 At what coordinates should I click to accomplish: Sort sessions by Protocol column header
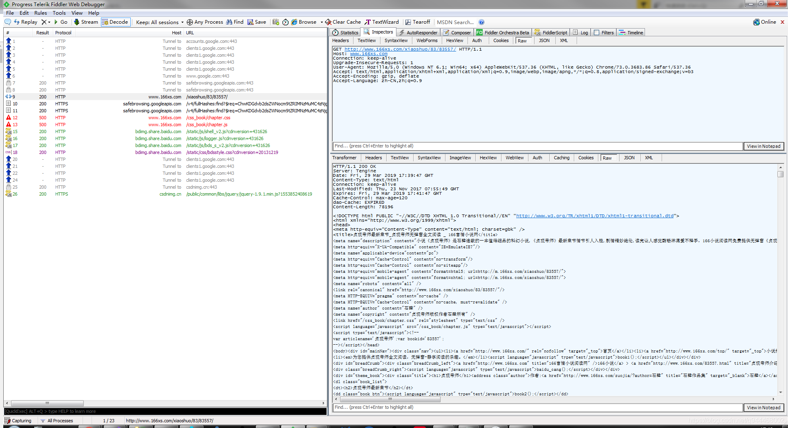(63, 33)
